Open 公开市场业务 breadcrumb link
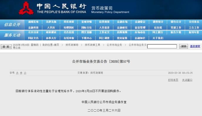The height and width of the screenshot is (116, 202). point(114,45)
